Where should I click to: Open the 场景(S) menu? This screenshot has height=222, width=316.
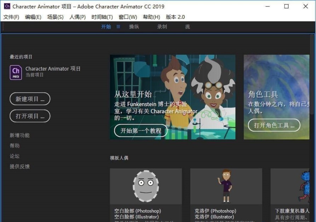(x=55, y=17)
